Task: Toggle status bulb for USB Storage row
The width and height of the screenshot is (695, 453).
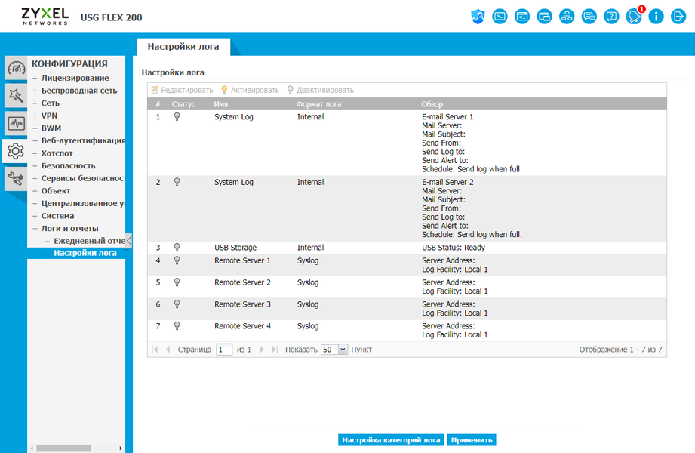Action: point(177,248)
